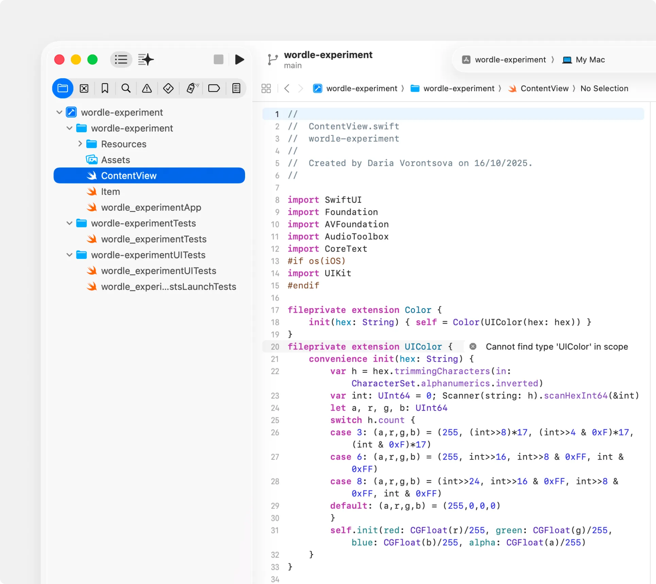The width and height of the screenshot is (656, 584).
Task: Click No Selection in jump bar
Action: tap(604, 88)
